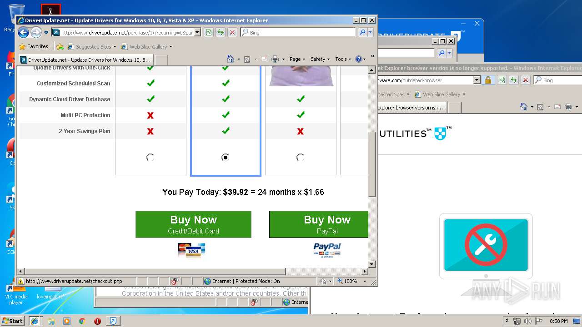
Task: Click Buy Now PayPal button
Action: coord(319,224)
